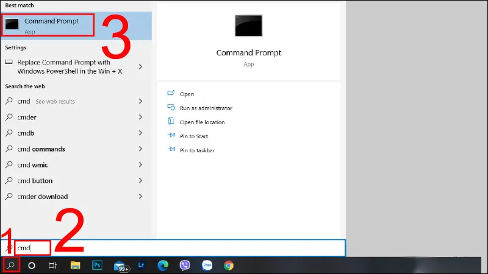Open Microsoft Edge from taskbar
Image resolution: width=488 pixels, height=274 pixels.
coord(163,265)
